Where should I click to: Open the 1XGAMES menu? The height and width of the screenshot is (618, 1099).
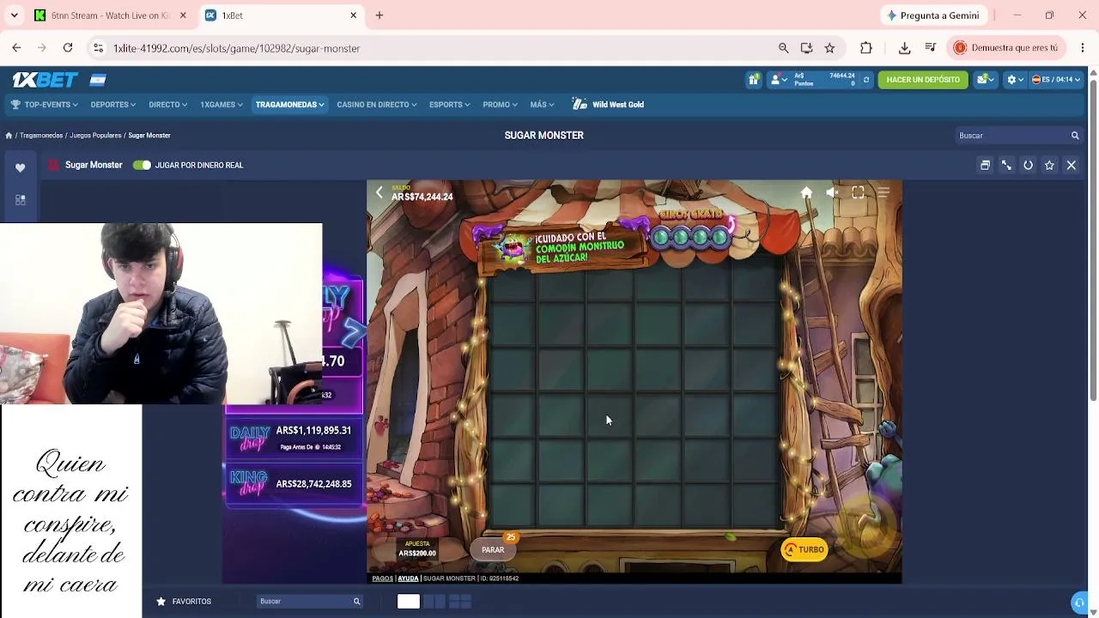(222, 105)
